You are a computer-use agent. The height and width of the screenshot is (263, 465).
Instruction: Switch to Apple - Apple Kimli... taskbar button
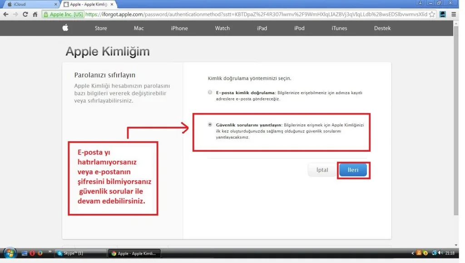coord(134,253)
